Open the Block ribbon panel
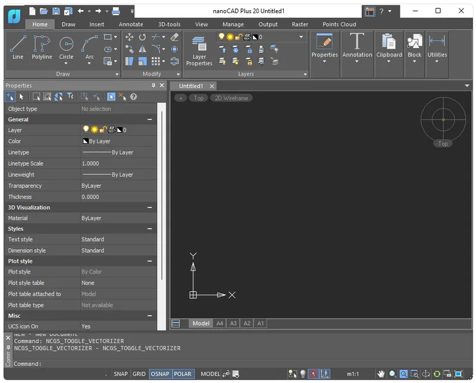This screenshot has height=383, width=476. 414,48
